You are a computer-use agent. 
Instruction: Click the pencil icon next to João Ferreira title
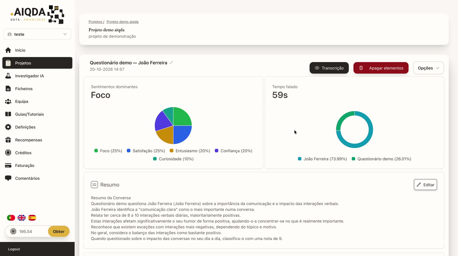[171, 63]
